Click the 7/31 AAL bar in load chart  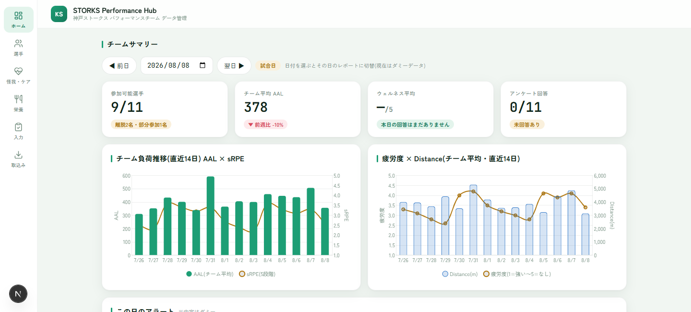coord(210,216)
